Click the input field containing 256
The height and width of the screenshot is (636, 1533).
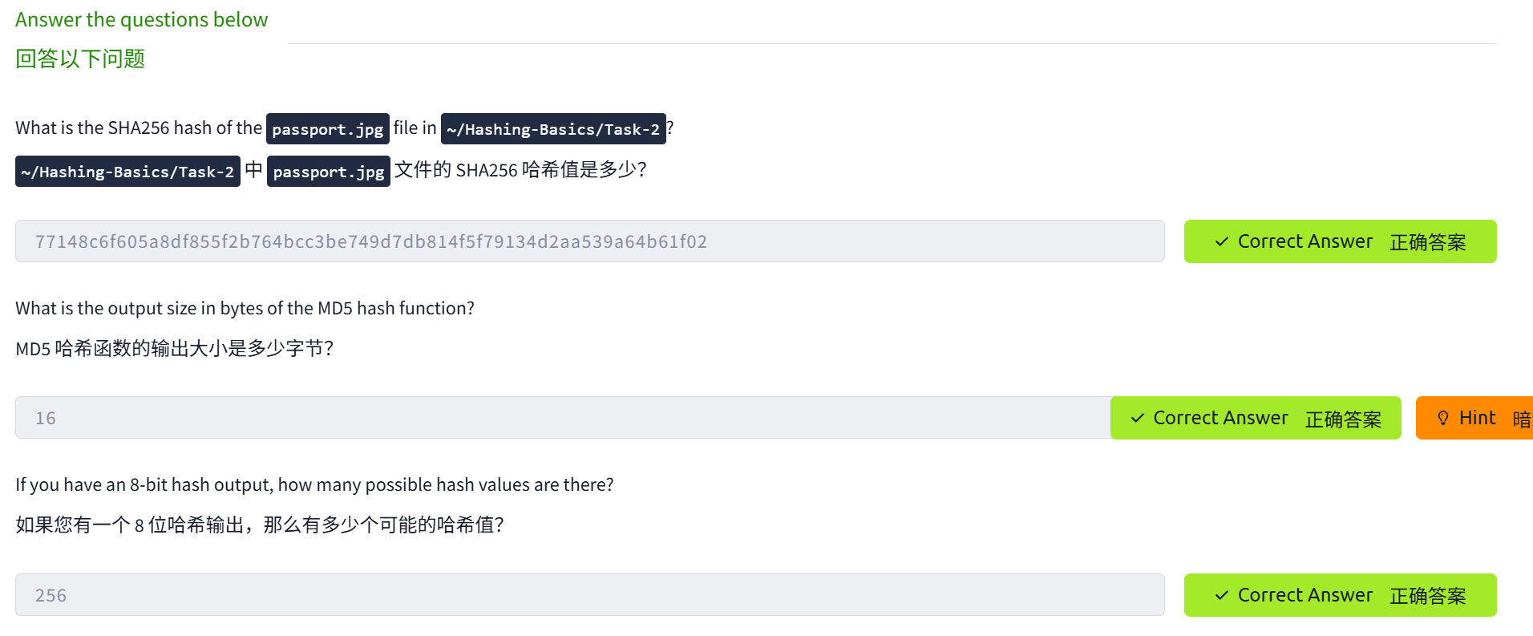click(x=589, y=595)
